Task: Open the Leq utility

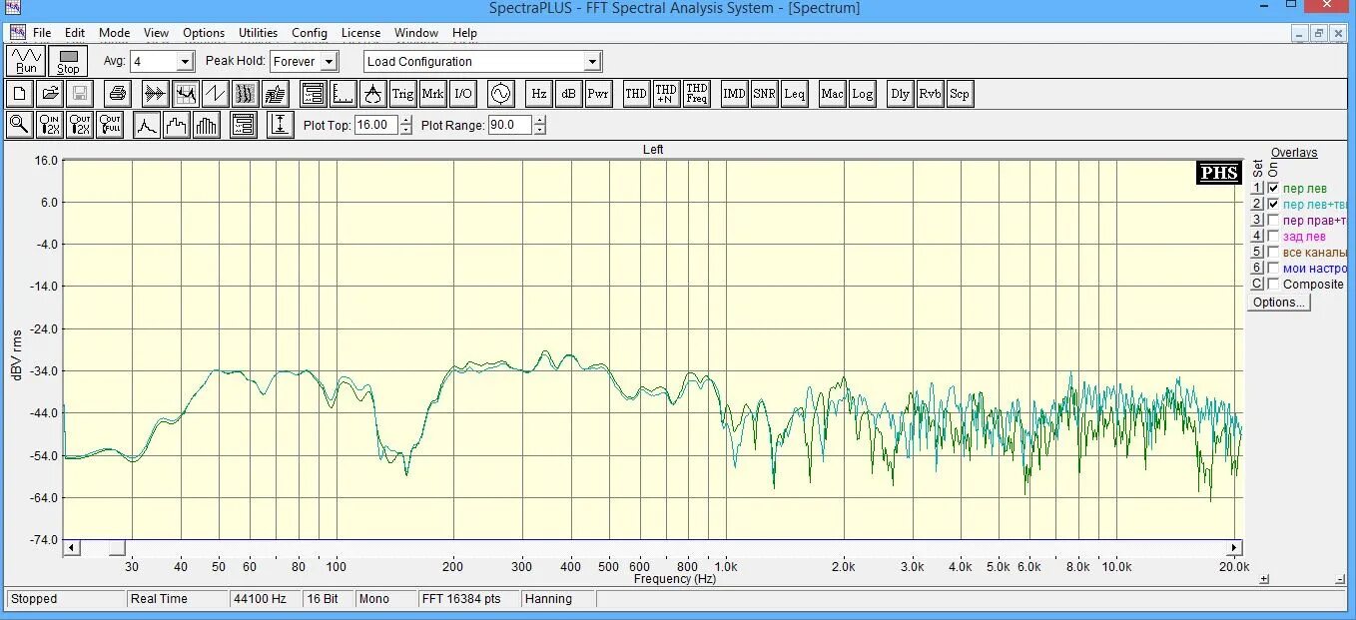Action: [794, 94]
